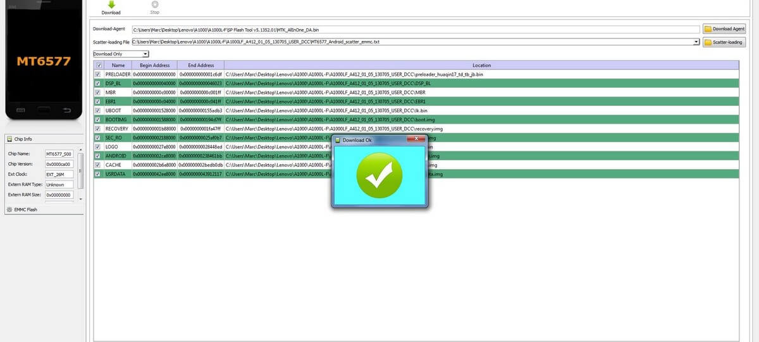Click the Location column header

click(x=481, y=65)
